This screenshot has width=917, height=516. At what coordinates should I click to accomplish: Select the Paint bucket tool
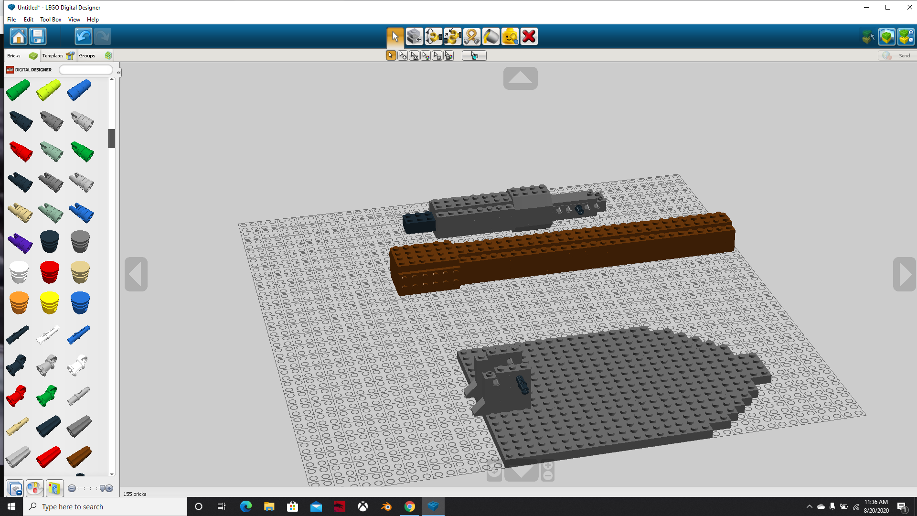(490, 36)
